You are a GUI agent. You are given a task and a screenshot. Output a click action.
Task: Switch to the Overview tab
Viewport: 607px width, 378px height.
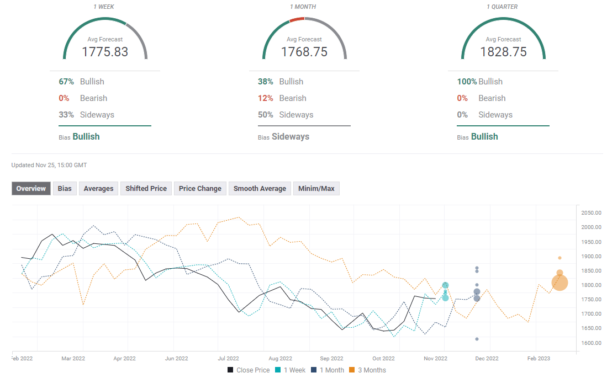click(x=31, y=189)
